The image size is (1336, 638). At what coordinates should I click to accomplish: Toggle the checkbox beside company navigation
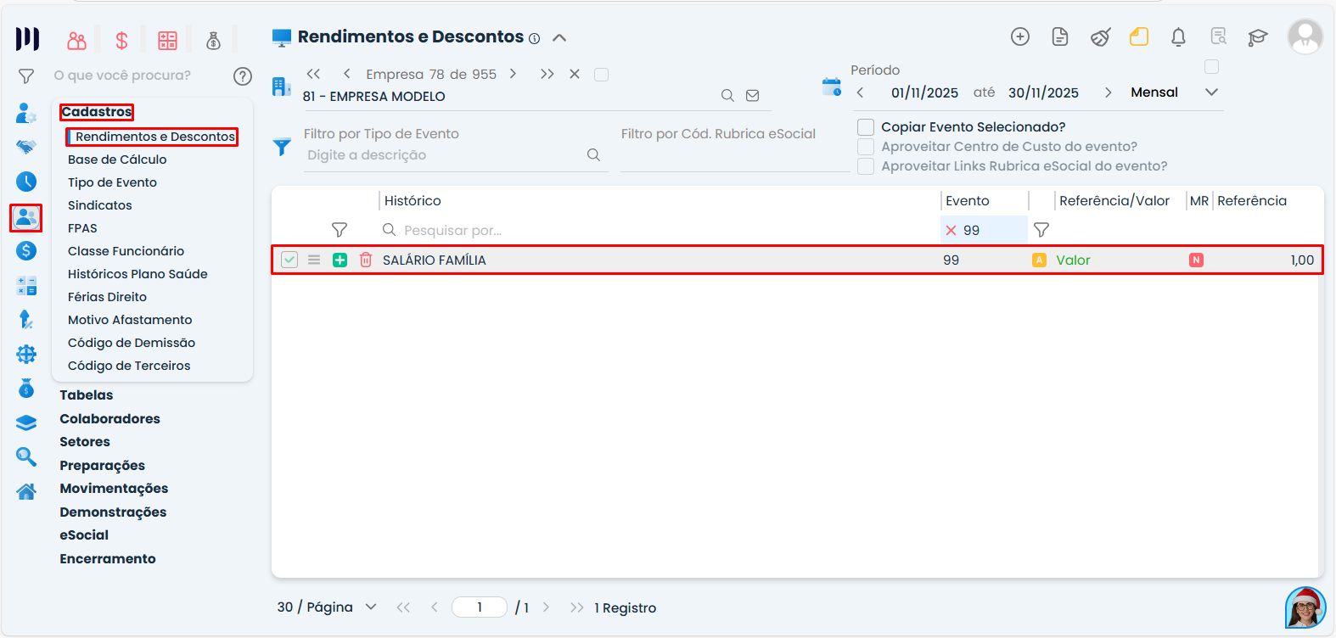(601, 75)
